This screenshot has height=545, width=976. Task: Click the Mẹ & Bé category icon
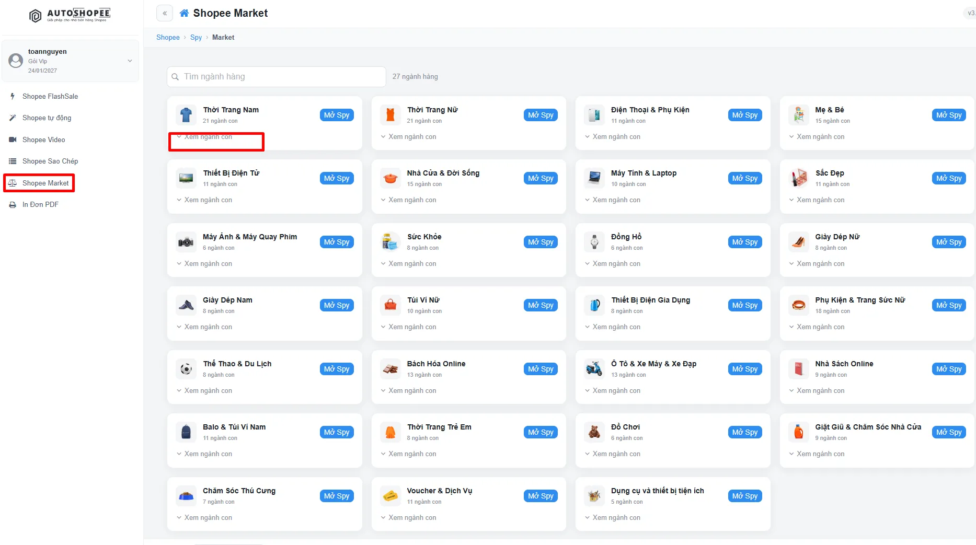coord(799,115)
